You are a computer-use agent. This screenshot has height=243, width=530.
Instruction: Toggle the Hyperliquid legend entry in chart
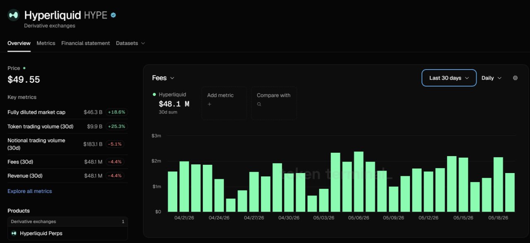(x=170, y=94)
